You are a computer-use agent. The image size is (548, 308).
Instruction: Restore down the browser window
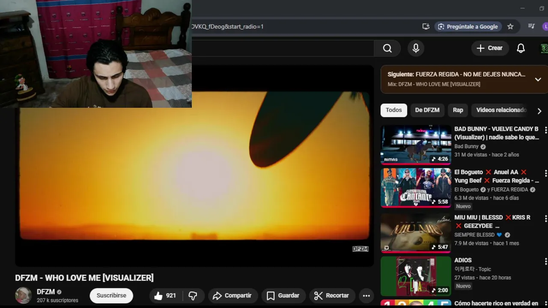542,8
